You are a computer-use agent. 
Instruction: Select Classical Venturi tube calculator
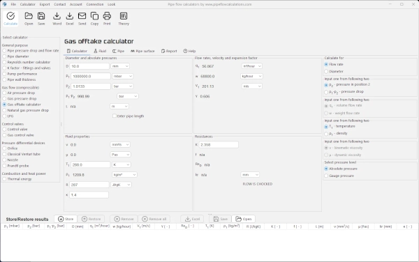tap(22, 154)
